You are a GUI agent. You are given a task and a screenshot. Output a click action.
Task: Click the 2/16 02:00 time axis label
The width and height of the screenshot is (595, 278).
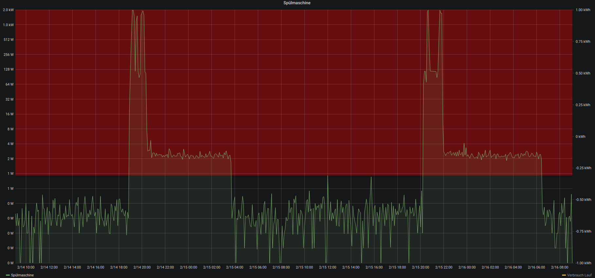pyautogui.click(x=490, y=267)
